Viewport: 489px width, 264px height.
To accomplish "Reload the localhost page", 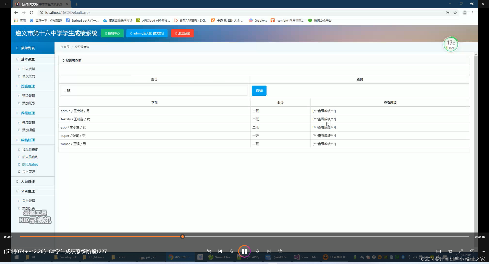I will (x=32, y=13).
